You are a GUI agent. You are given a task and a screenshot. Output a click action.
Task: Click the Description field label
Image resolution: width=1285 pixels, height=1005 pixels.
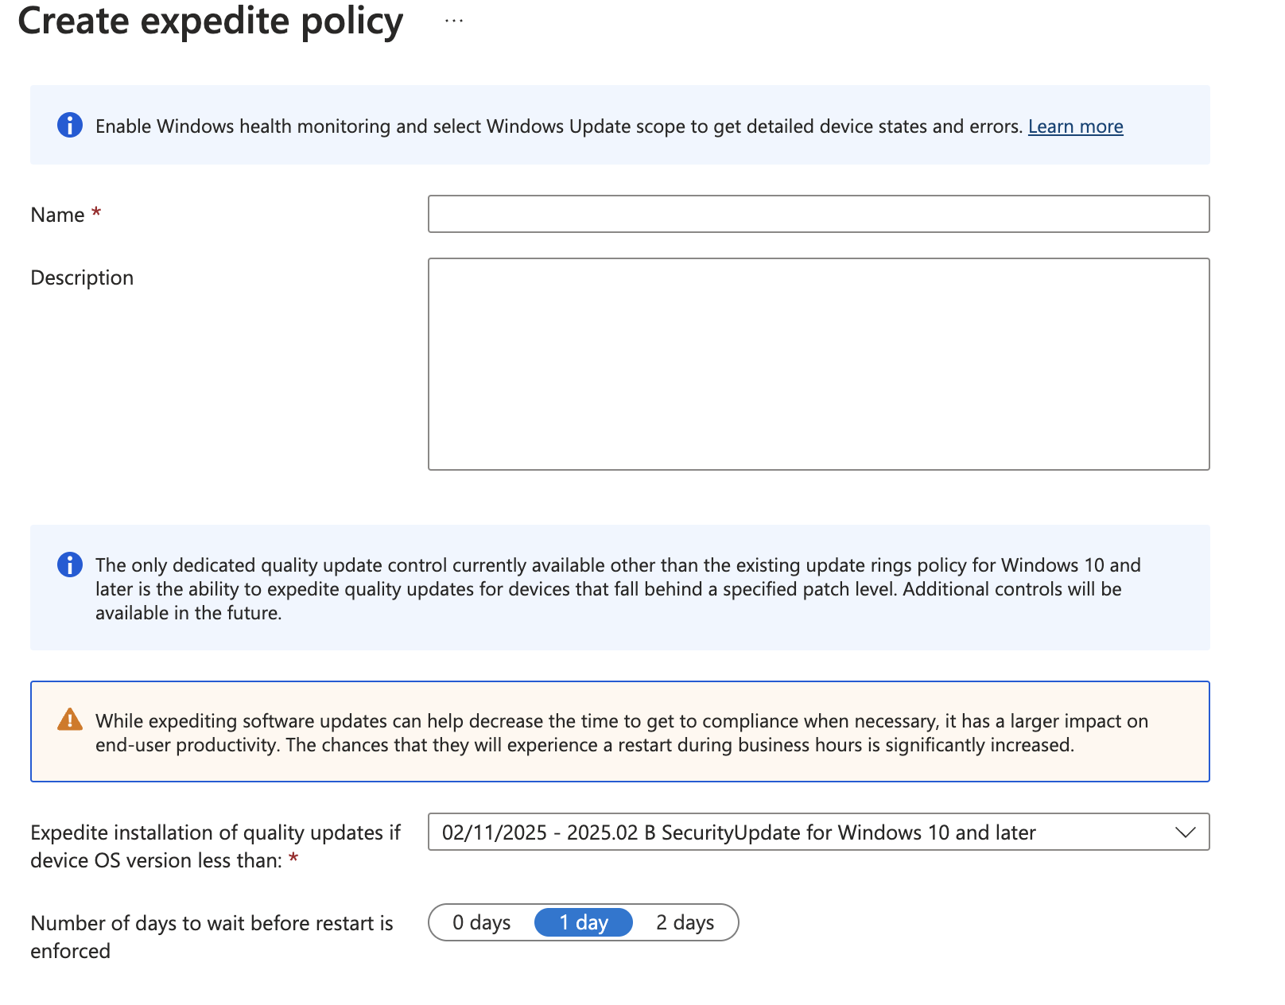point(82,277)
